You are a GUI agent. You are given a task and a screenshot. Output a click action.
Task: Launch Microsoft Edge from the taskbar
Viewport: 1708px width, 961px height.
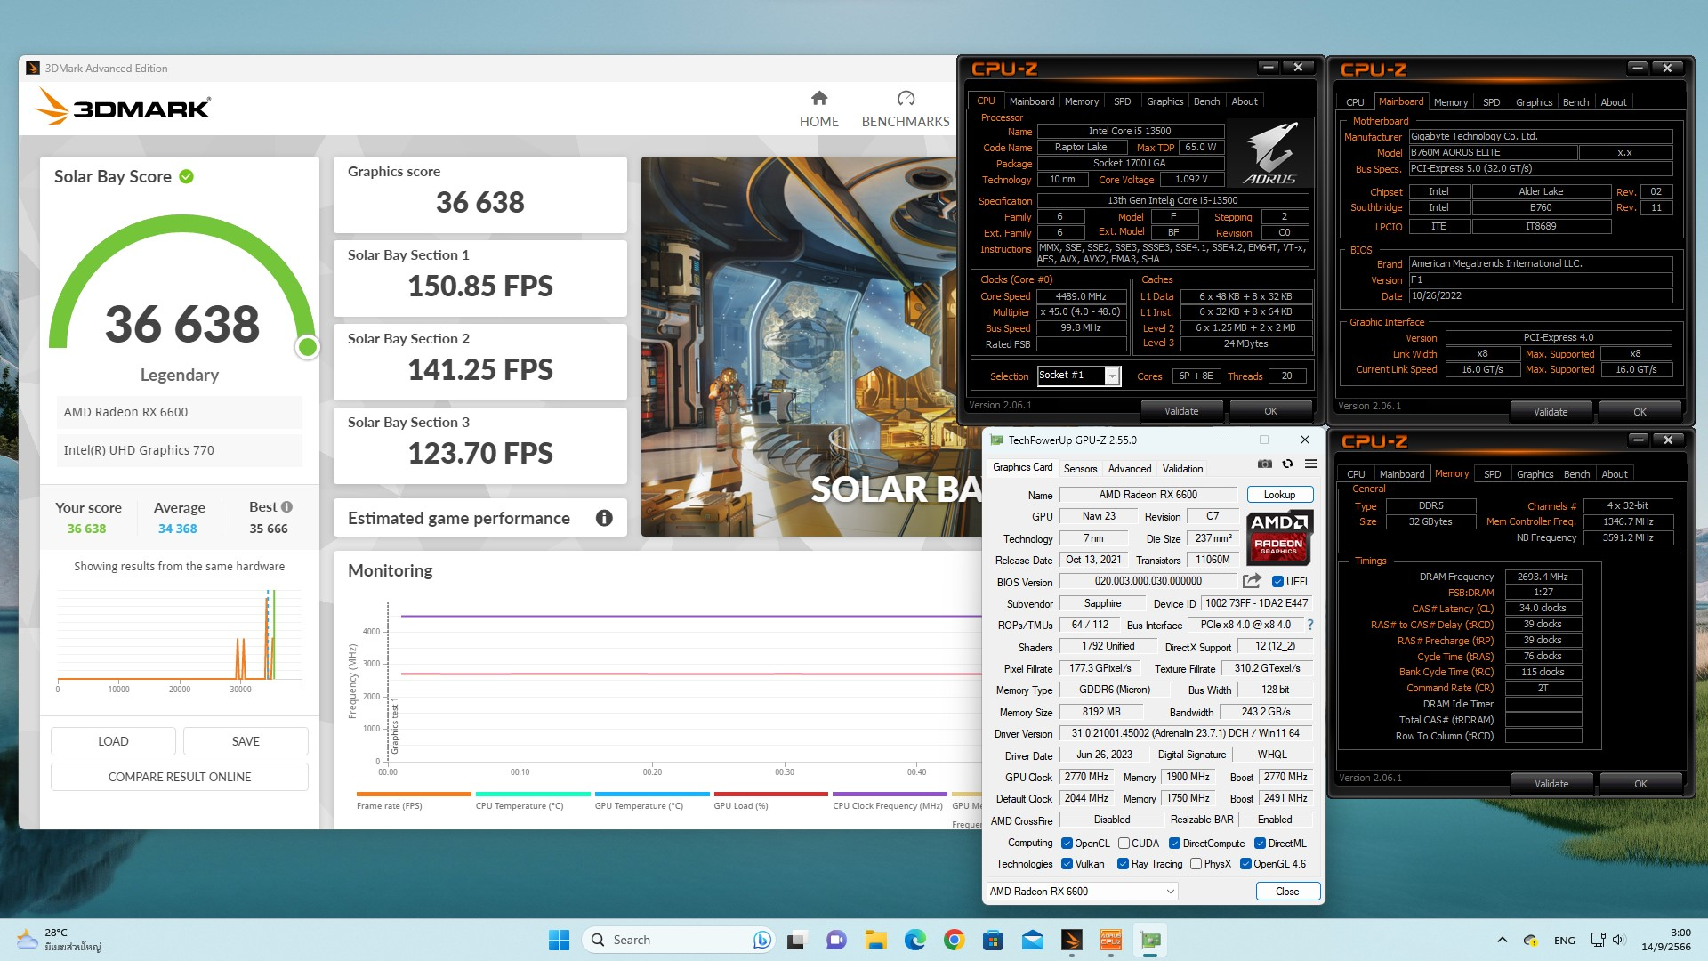click(x=914, y=940)
